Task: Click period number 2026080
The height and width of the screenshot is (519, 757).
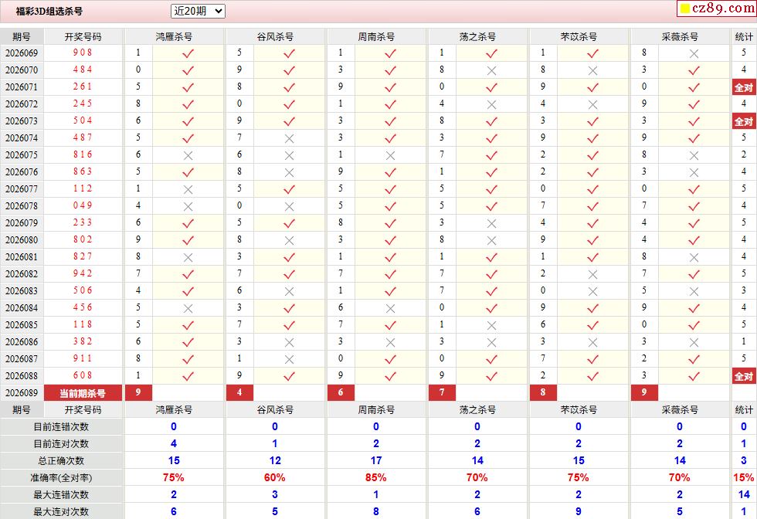Action: pos(22,240)
